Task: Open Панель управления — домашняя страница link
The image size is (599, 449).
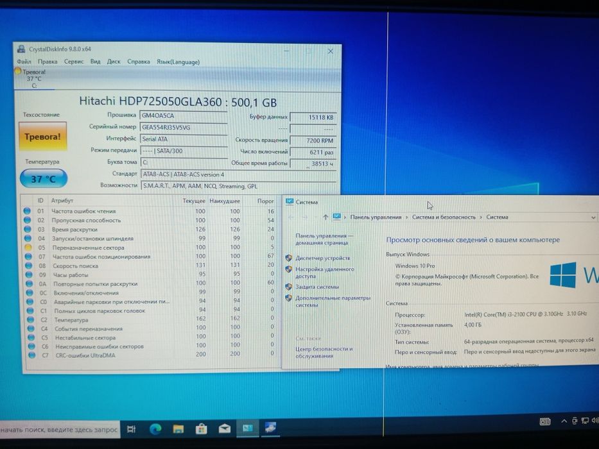Action: tap(324, 239)
